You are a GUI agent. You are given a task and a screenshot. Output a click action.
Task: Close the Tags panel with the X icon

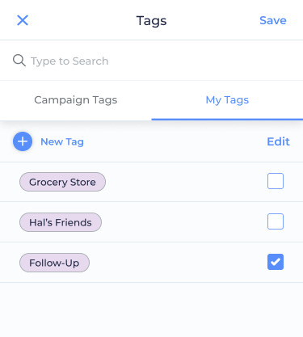click(x=23, y=20)
